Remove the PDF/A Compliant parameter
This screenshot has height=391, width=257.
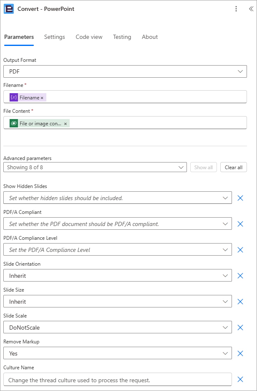point(240,224)
